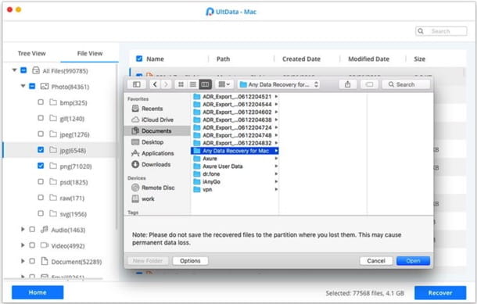Uncheck the png(71020) checkbox

[41, 166]
